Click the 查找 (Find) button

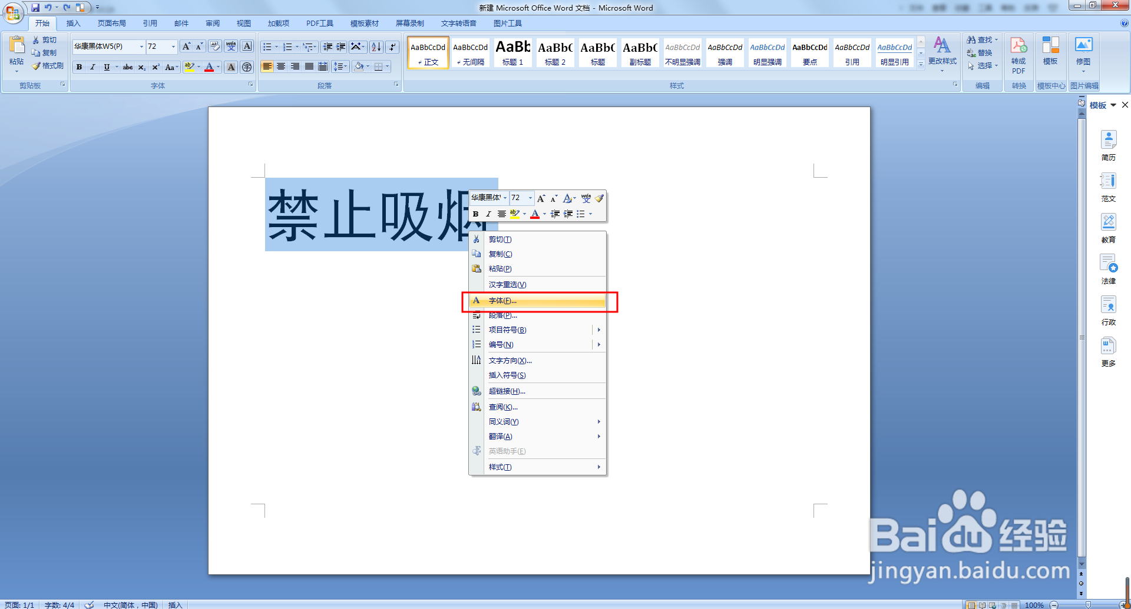point(980,40)
